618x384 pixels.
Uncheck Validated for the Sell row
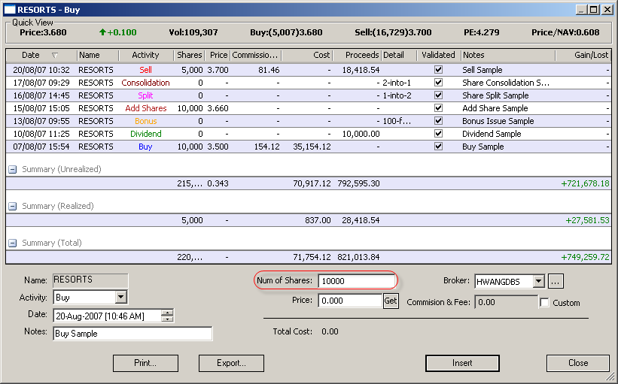point(438,70)
